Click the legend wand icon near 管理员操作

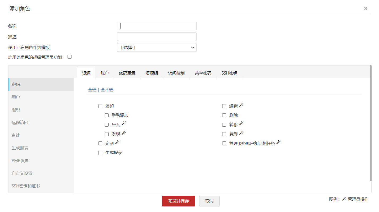pos(344,199)
